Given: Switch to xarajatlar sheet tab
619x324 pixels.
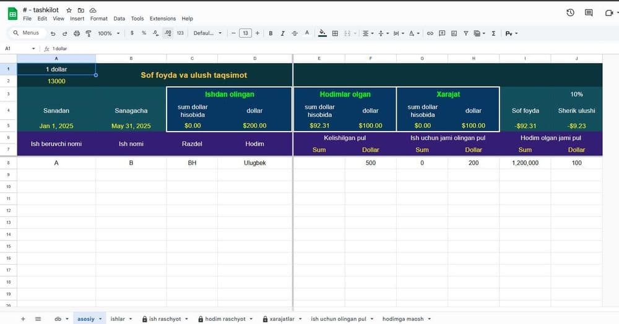Looking at the screenshot, I should point(282,319).
